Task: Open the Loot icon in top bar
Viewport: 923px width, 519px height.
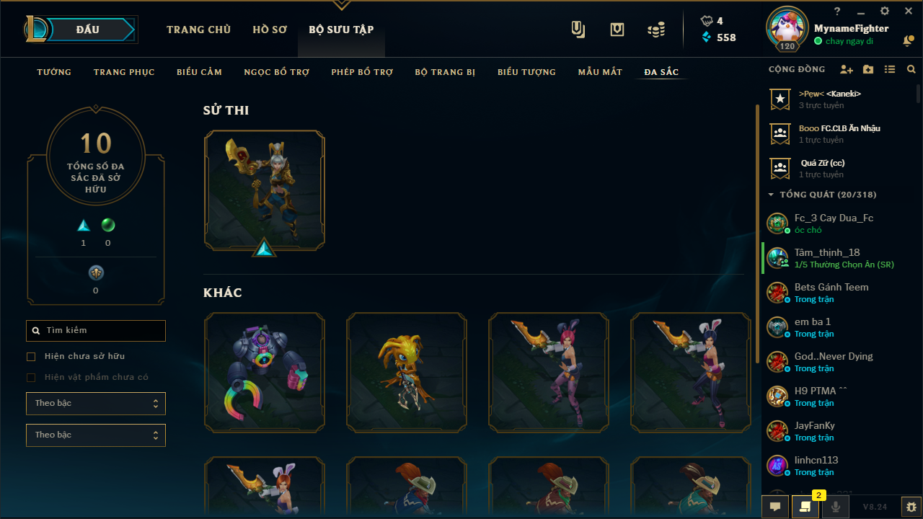Action: point(578,30)
